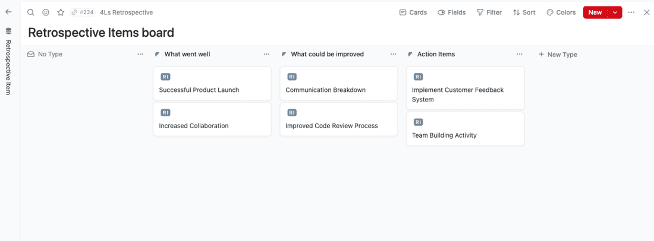Click the RI badge on Successful Product Launch

coord(165,77)
